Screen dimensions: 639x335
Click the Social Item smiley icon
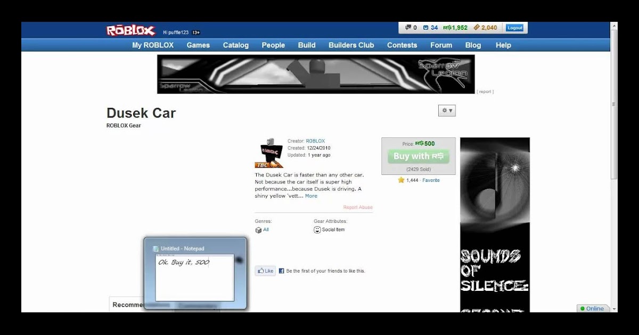tap(317, 230)
